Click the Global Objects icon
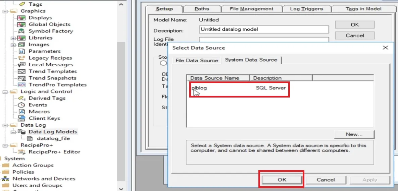398x191 pixels. point(22,24)
